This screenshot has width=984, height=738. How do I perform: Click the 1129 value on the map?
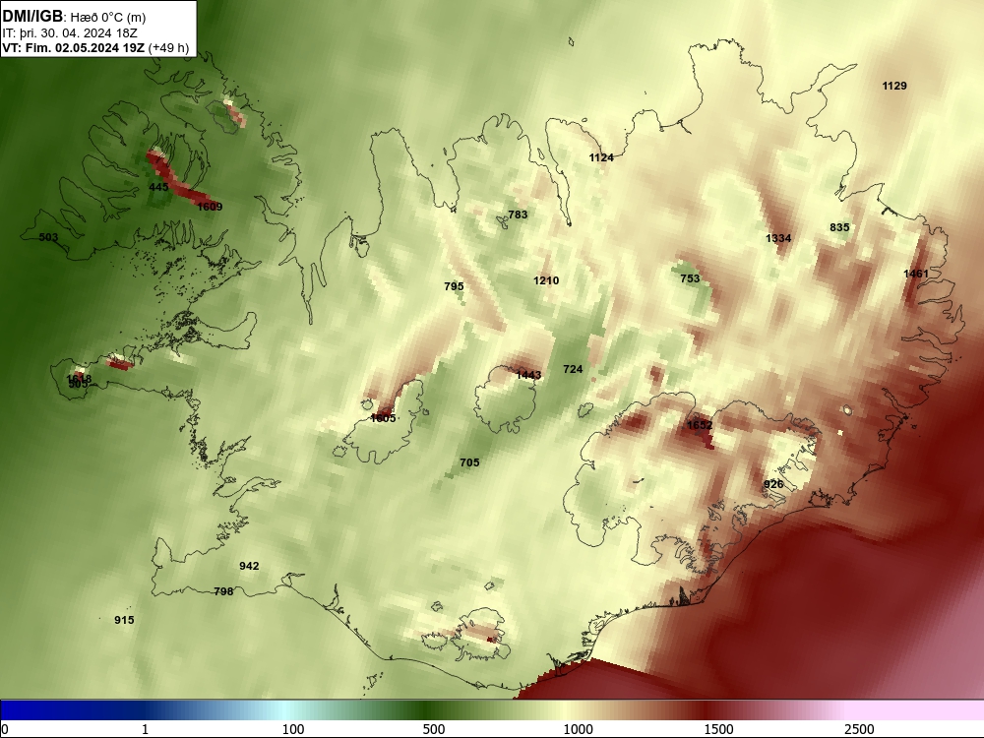pyautogui.click(x=894, y=86)
